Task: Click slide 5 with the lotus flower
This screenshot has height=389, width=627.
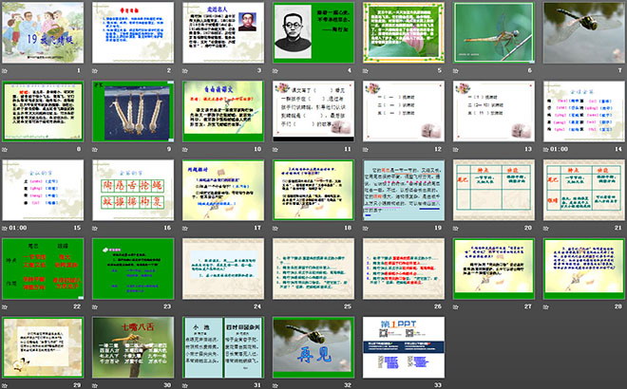Action: click(x=402, y=33)
